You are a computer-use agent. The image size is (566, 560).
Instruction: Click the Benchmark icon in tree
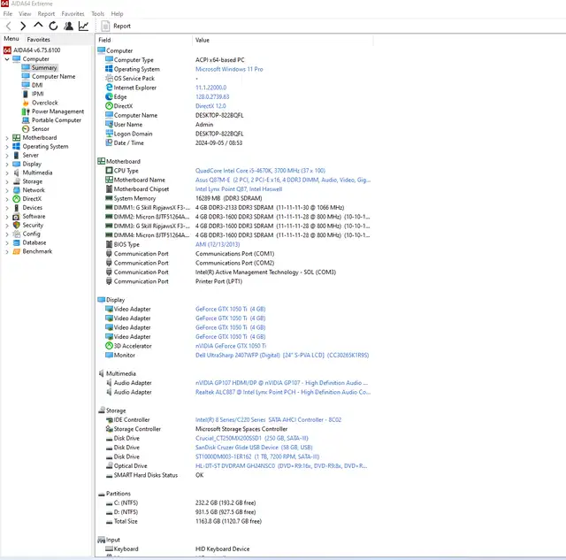pos(16,251)
